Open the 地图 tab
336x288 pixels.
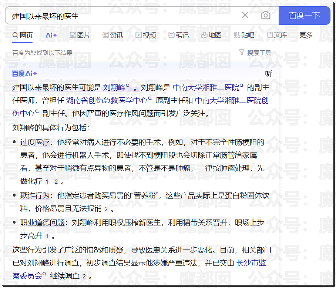point(211,35)
